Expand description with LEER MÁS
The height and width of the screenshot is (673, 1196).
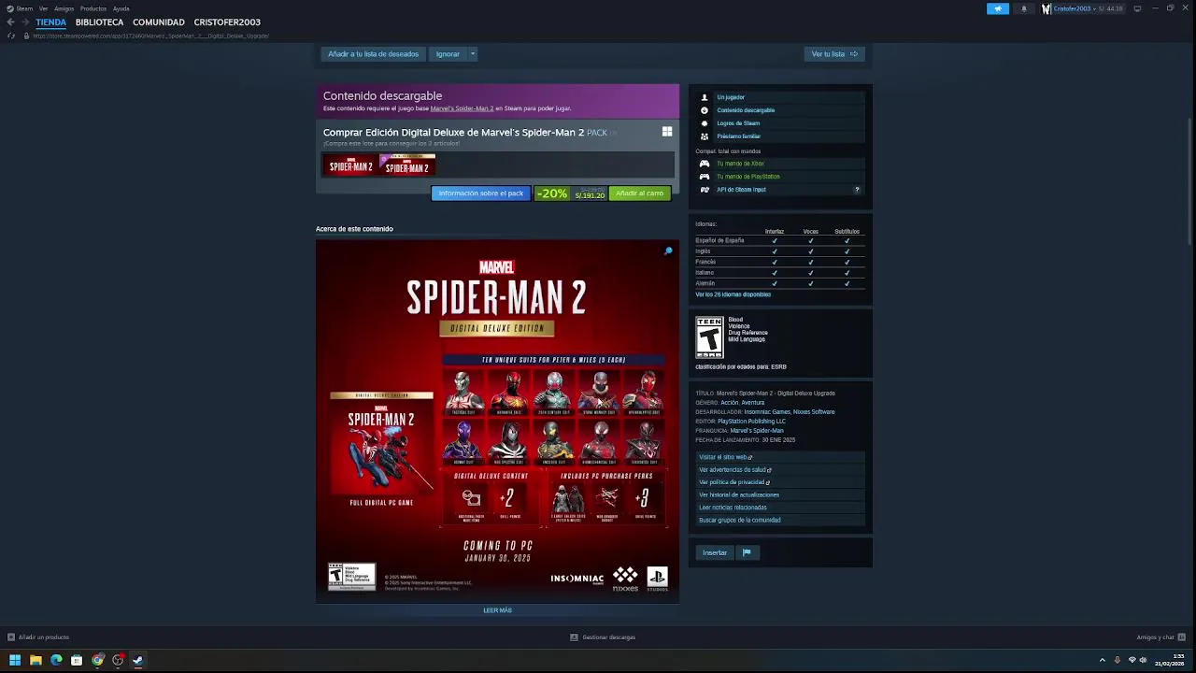[x=497, y=610]
